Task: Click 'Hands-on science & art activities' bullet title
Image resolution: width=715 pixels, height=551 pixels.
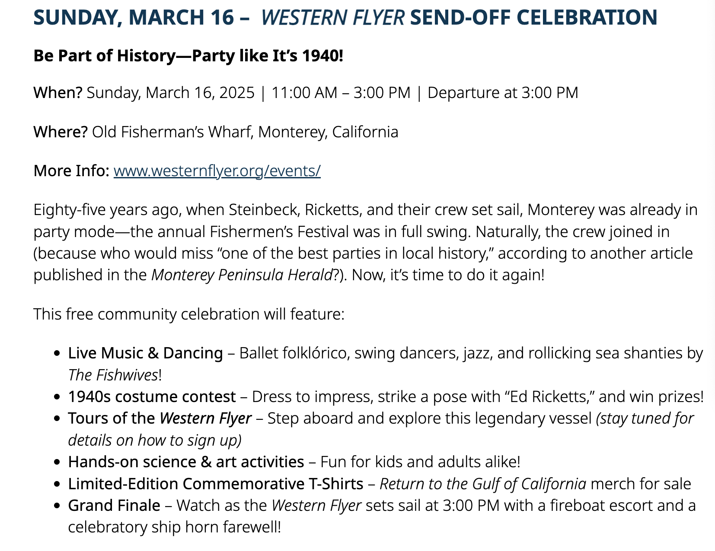Action: 186,462
